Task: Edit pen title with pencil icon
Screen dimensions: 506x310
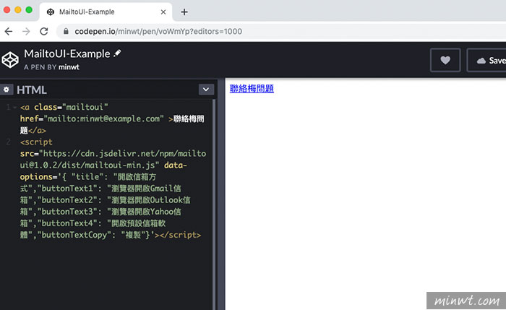Action: (x=117, y=53)
